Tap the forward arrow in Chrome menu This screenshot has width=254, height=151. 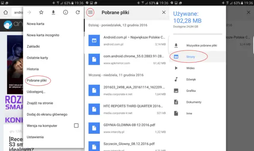29,12
